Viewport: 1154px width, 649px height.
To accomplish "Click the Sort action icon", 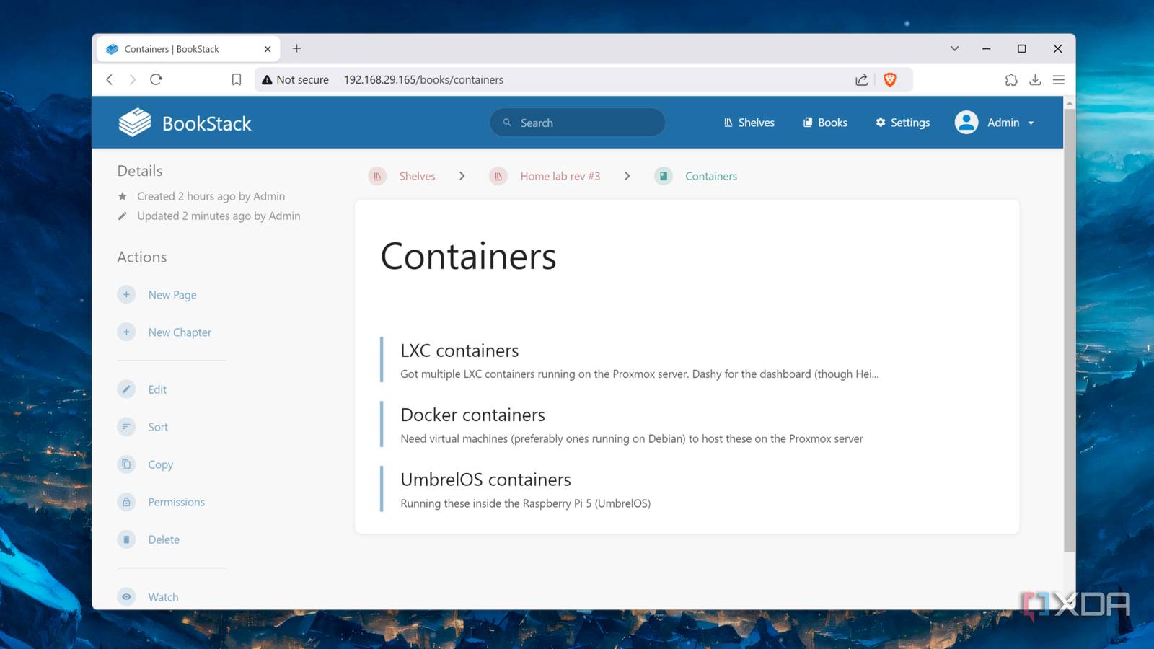I will [126, 426].
